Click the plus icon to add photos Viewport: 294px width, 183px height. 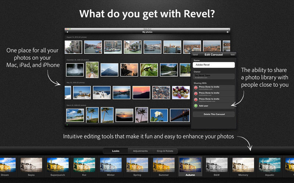click(68, 32)
